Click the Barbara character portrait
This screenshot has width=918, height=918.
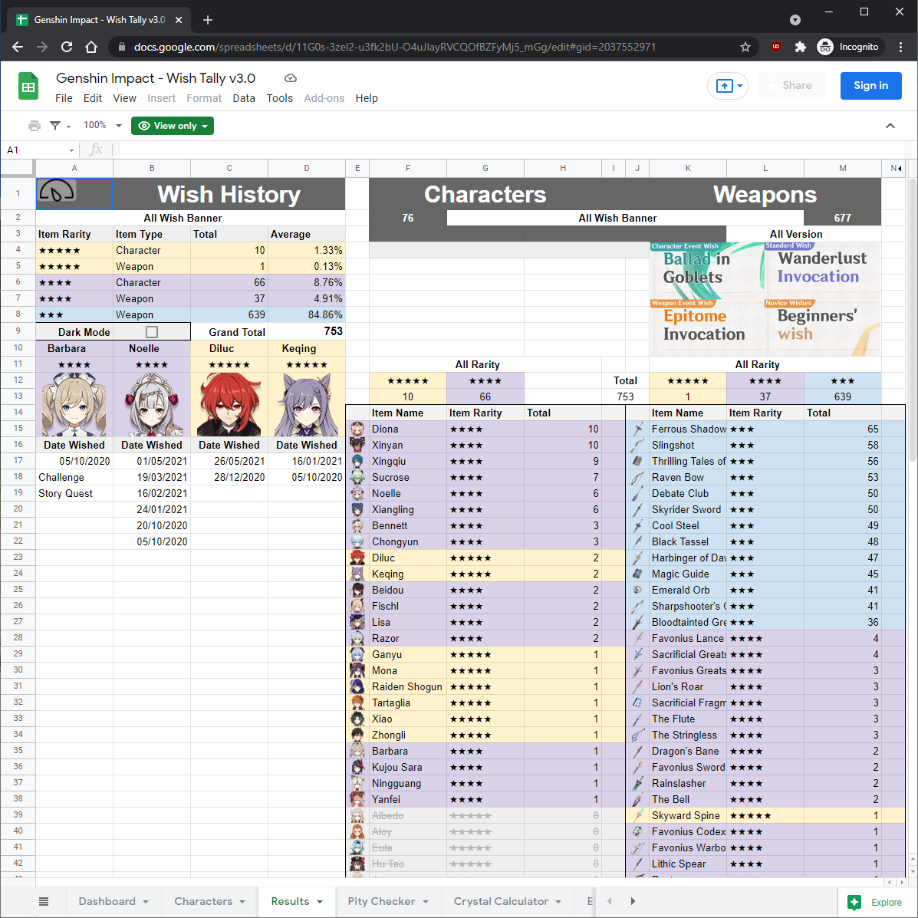point(74,405)
